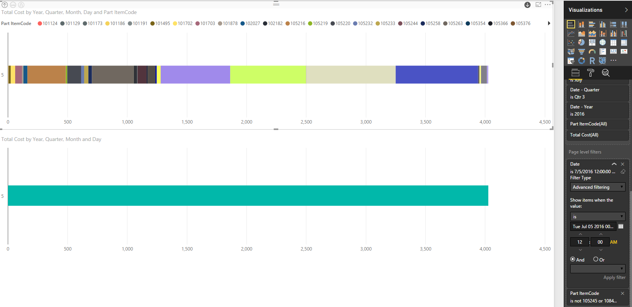Decrease the minutes value
Screen dimensions: 632x307
[x=601, y=250]
